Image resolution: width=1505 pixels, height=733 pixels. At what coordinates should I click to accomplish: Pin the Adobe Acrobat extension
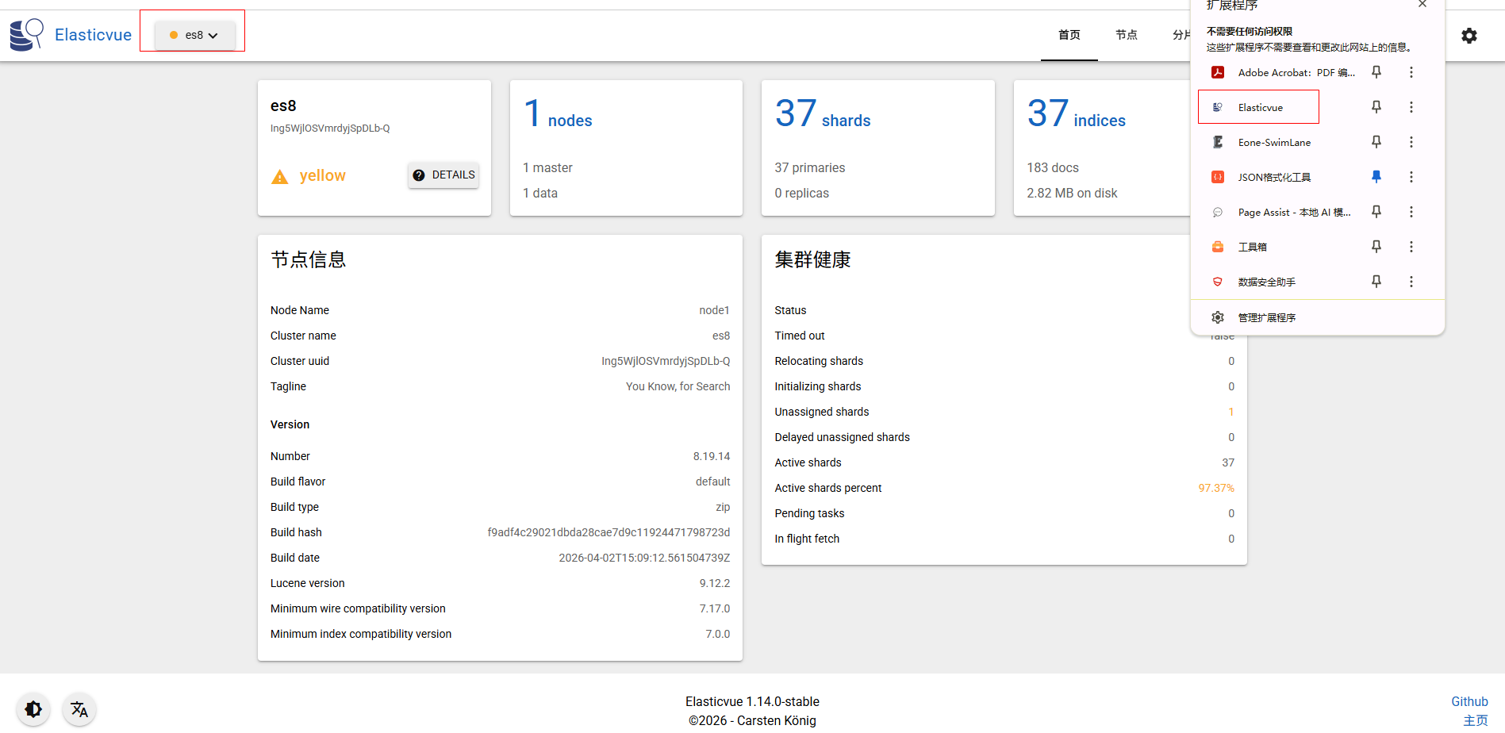[x=1376, y=72]
